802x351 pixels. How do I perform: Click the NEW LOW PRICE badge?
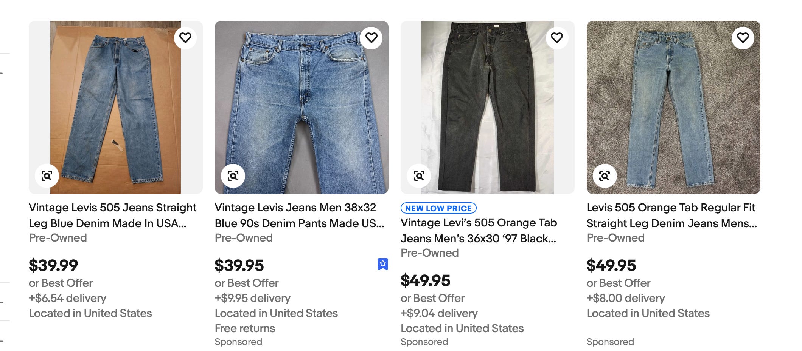tap(438, 208)
